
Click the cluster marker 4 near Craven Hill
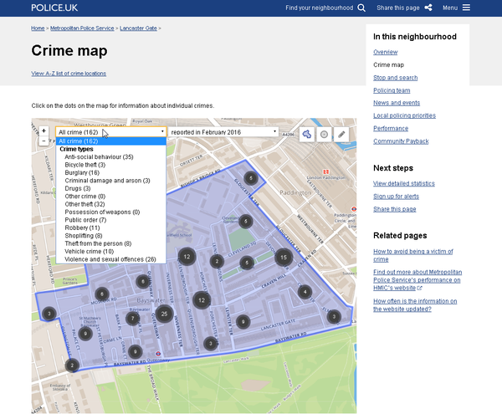coord(305,292)
